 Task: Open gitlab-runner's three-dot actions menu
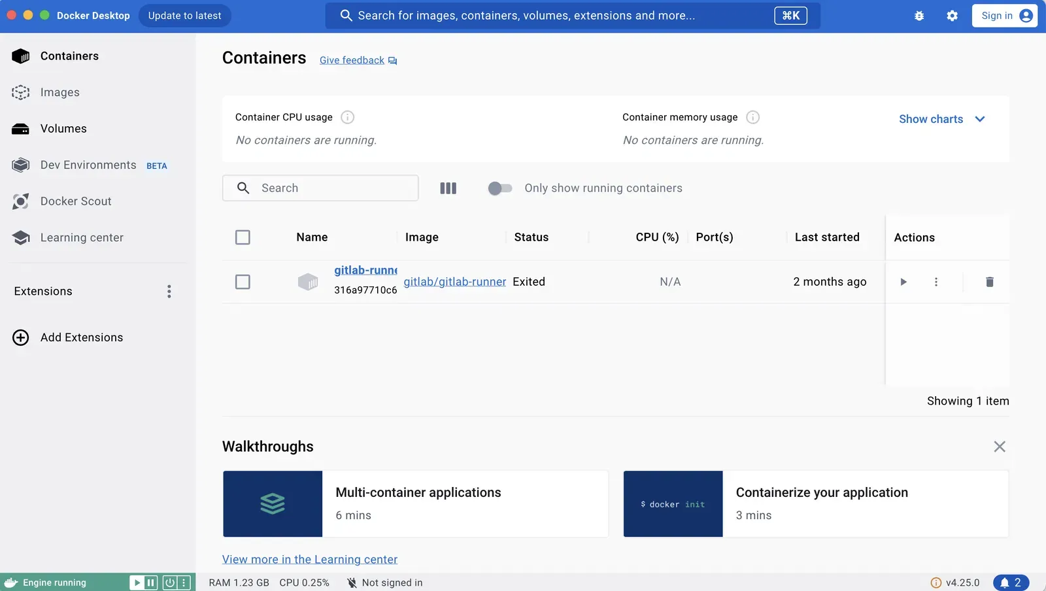(936, 282)
